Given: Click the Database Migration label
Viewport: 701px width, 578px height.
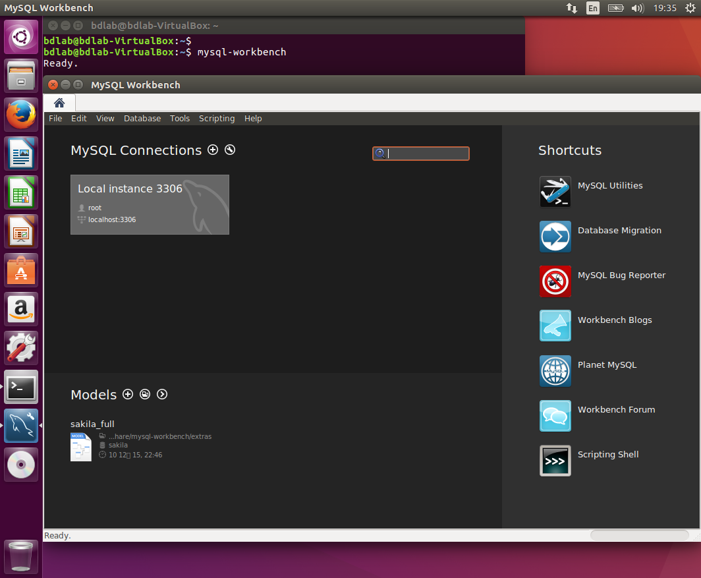Looking at the screenshot, I should click(619, 231).
